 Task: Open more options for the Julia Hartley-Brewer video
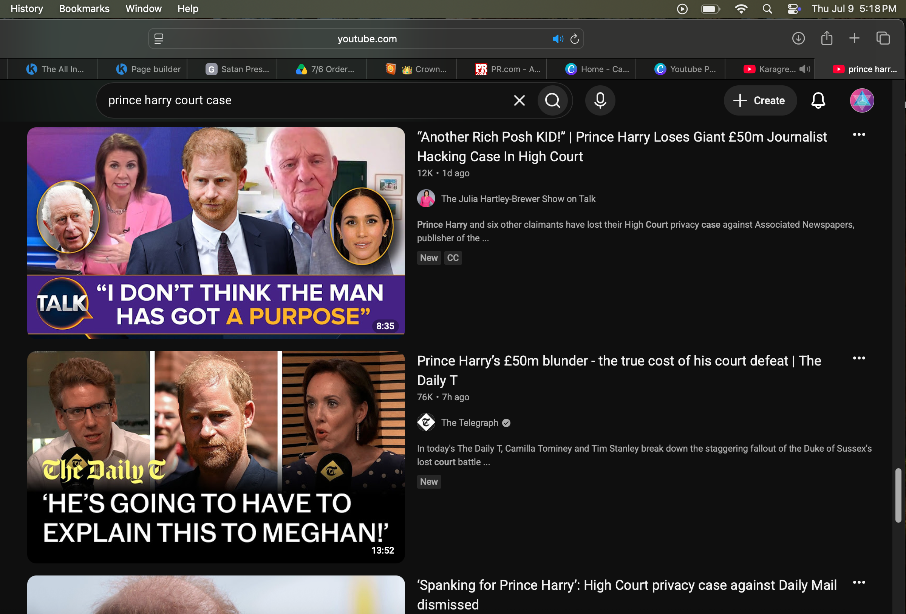click(x=859, y=135)
